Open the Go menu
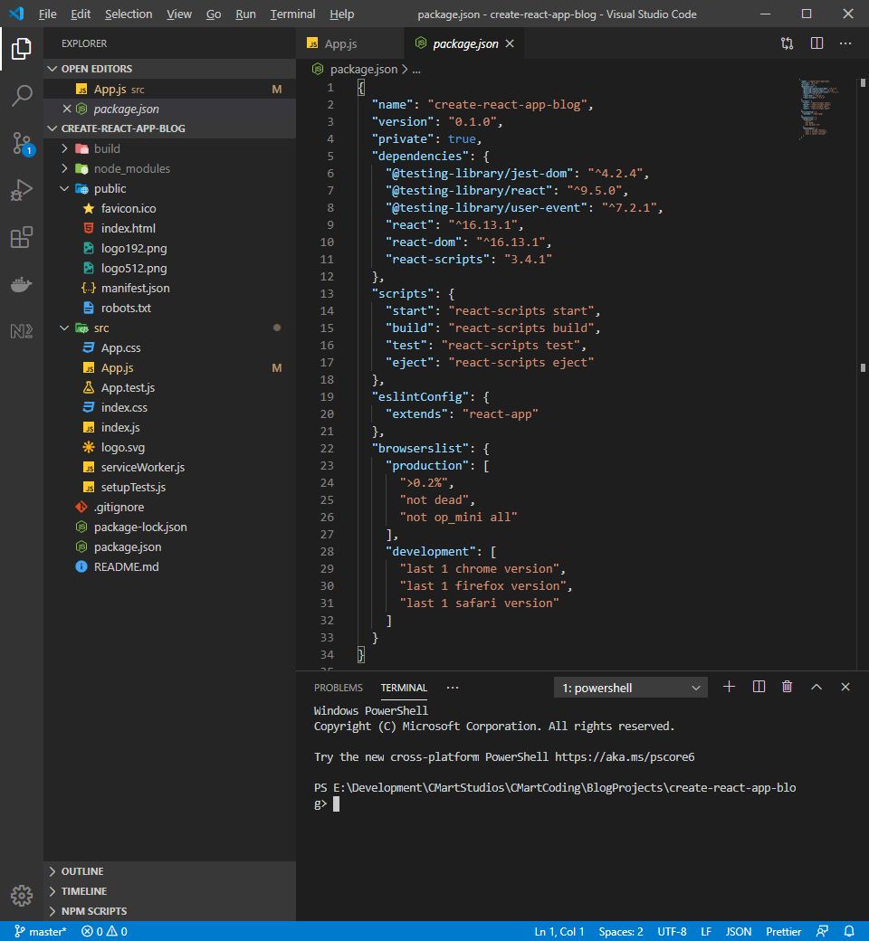Image resolution: width=869 pixels, height=941 pixels. 214,14
